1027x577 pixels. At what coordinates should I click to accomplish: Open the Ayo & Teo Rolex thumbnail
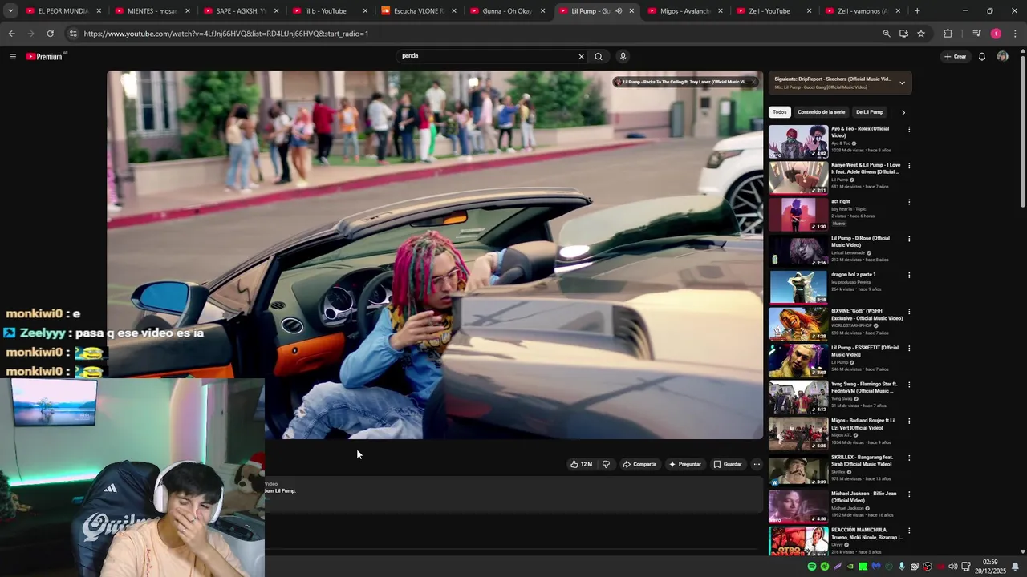[x=798, y=142]
